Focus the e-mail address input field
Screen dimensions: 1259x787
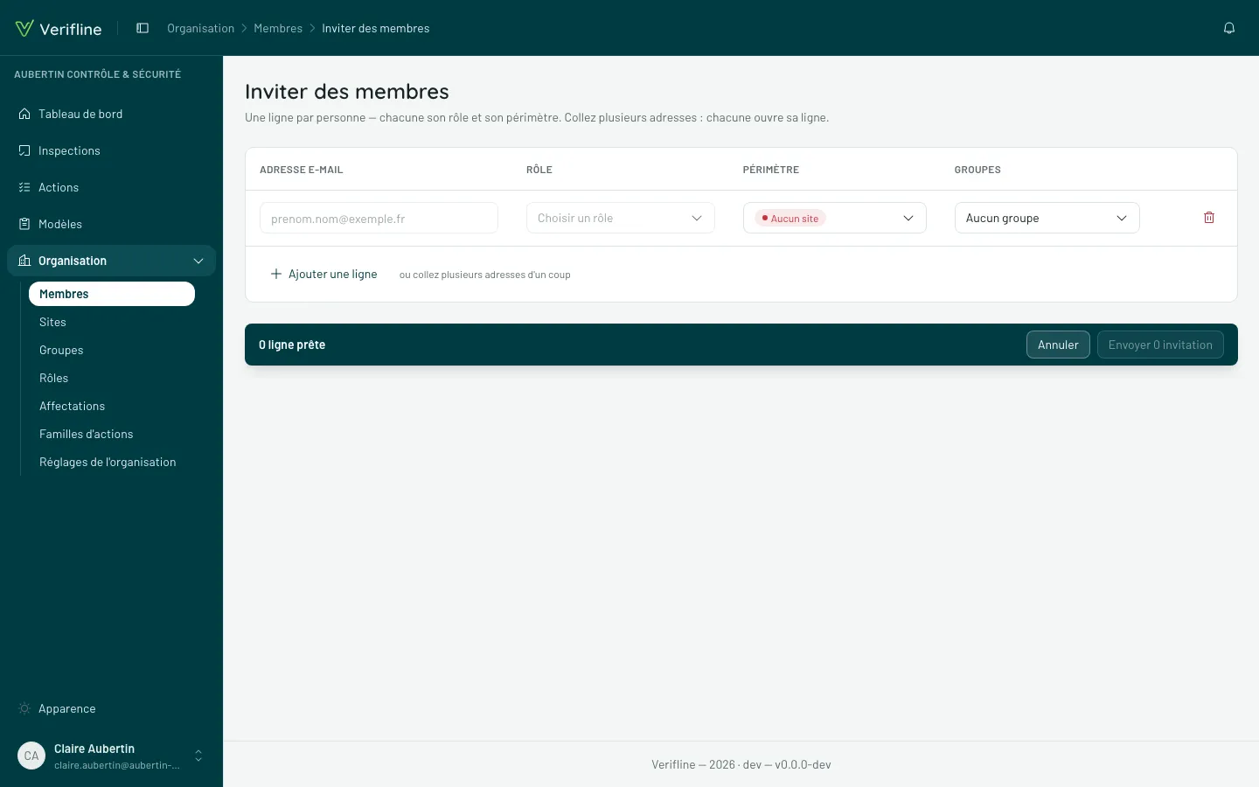(x=379, y=218)
